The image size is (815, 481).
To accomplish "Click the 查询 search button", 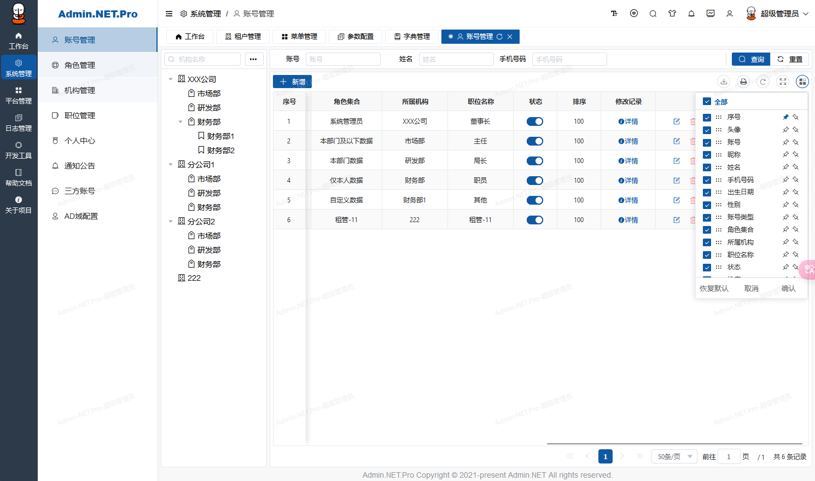I will [x=751, y=59].
